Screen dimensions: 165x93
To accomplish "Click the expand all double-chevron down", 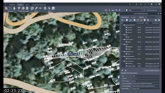I will 122,70.
